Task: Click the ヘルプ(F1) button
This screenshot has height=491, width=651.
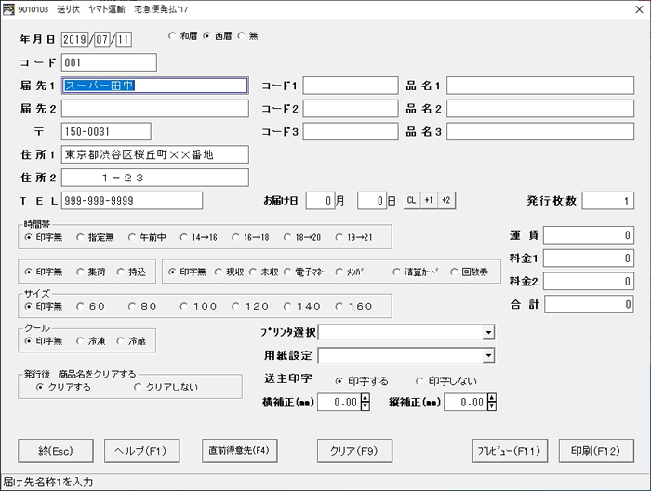Action: [139, 450]
